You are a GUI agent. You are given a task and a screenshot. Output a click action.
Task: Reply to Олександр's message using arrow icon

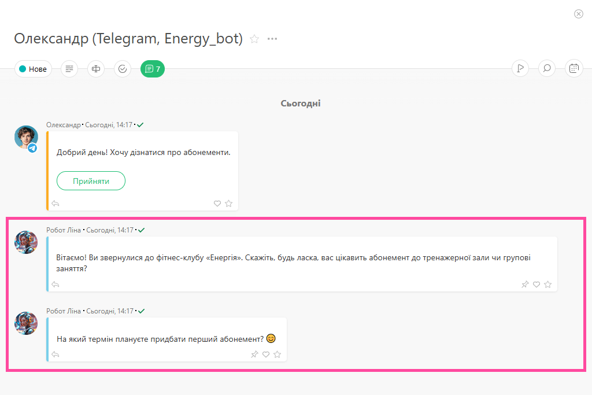point(55,204)
